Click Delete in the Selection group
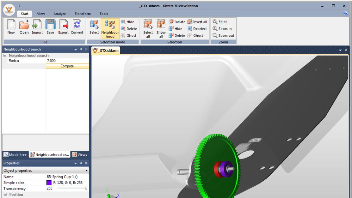The width and height of the screenshot is (352, 198). tap(177, 35)
